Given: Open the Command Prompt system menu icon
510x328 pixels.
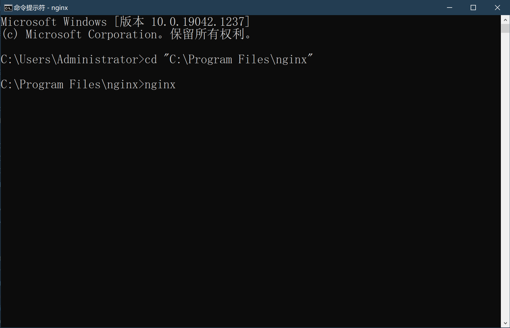Looking at the screenshot, I should pyautogui.click(x=8, y=8).
